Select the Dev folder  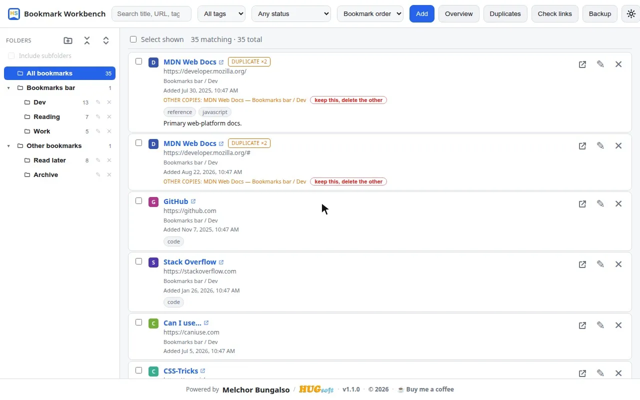[39, 102]
